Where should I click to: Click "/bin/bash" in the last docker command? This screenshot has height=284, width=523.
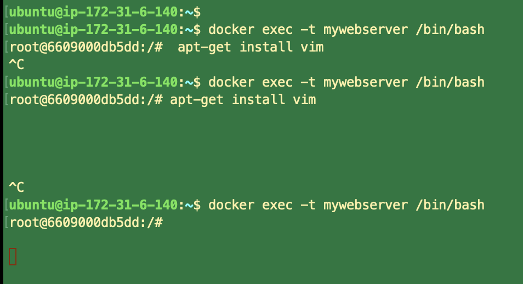pyautogui.click(x=450, y=205)
